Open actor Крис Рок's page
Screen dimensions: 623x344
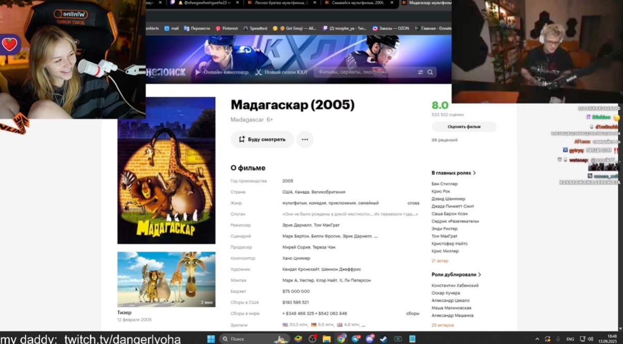441,191
